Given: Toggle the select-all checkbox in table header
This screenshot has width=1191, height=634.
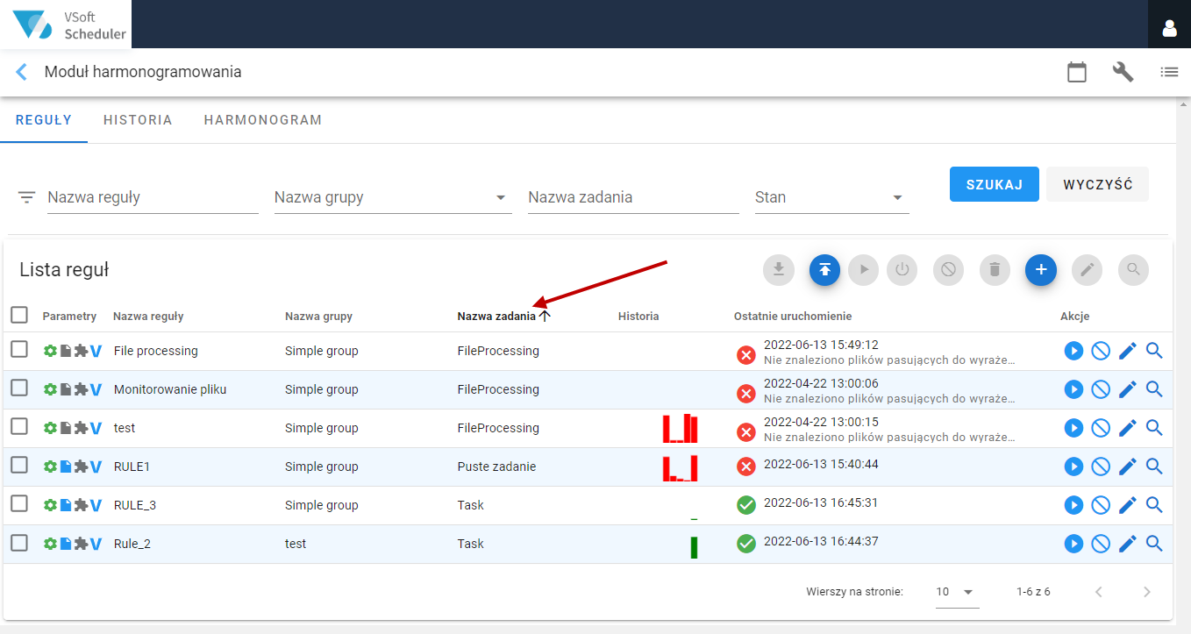Looking at the screenshot, I should point(19,315).
